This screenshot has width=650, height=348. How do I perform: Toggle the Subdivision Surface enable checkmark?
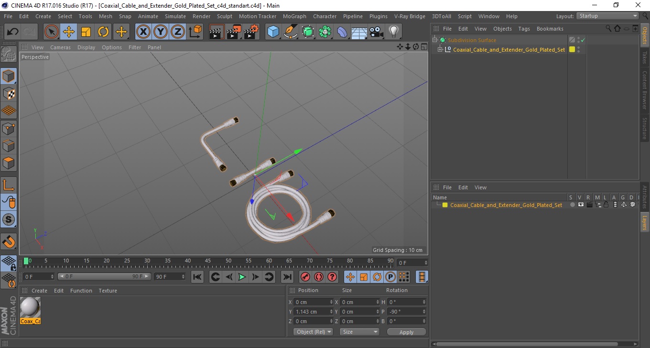(x=583, y=40)
